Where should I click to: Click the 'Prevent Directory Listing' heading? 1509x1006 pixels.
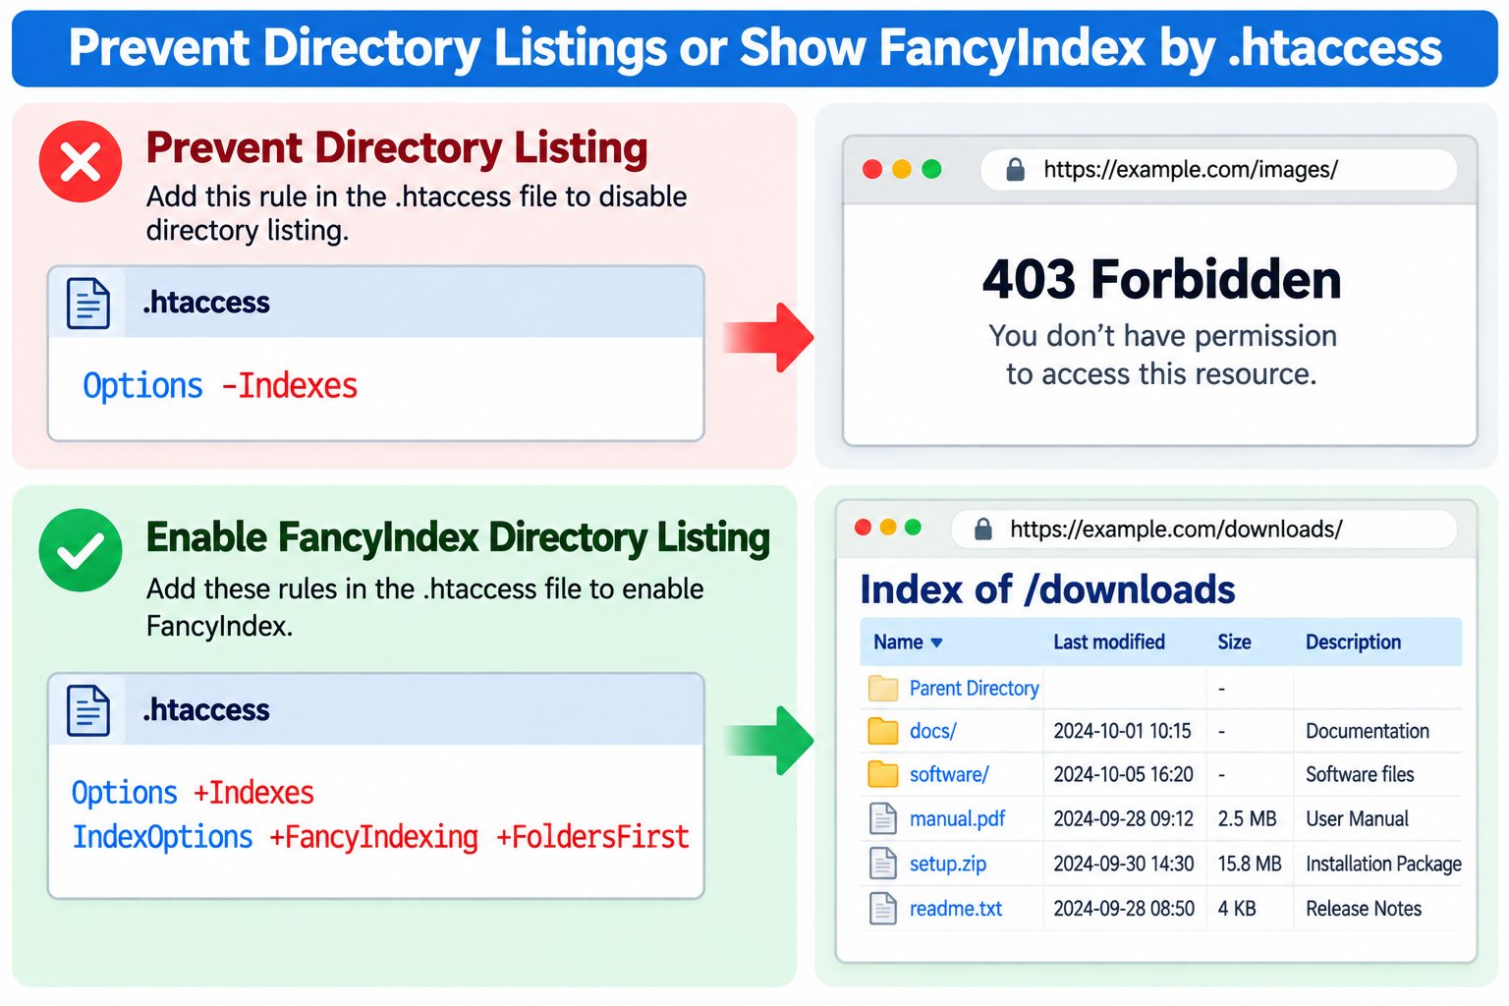click(397, 149)
